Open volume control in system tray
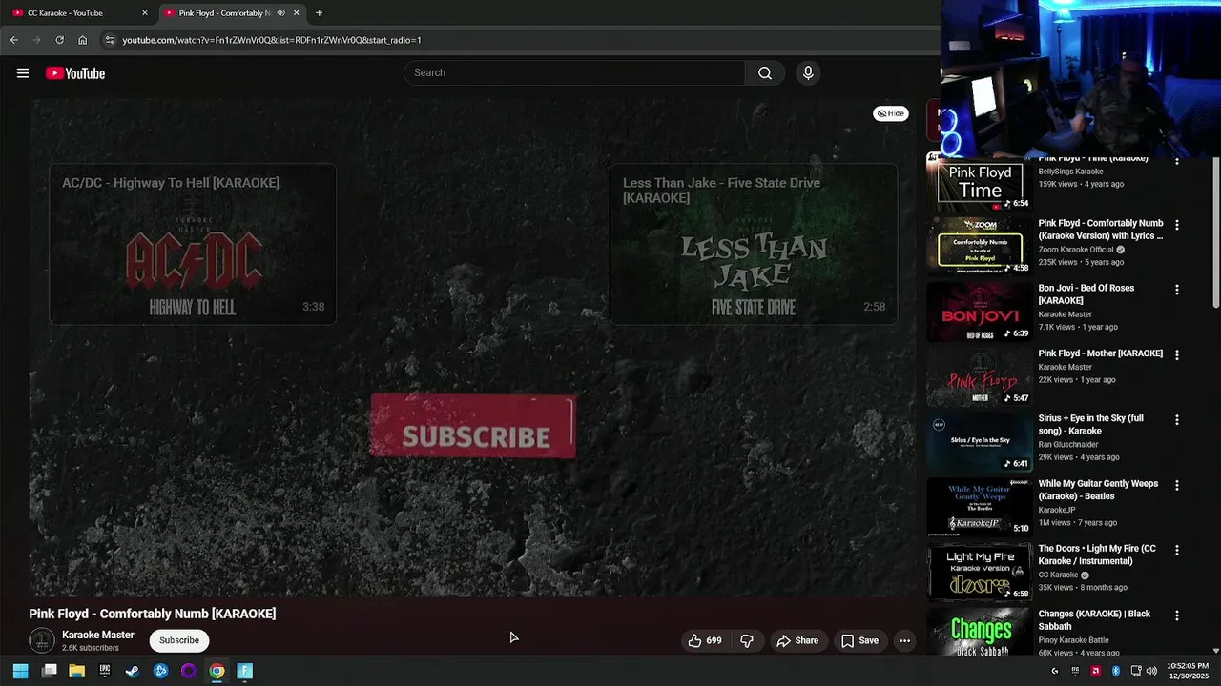The height and width of the screenshot is (686, 1221). click(x=1152, y=671)
